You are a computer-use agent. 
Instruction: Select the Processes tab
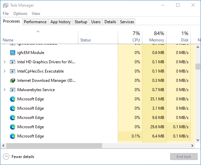[11, 21]
